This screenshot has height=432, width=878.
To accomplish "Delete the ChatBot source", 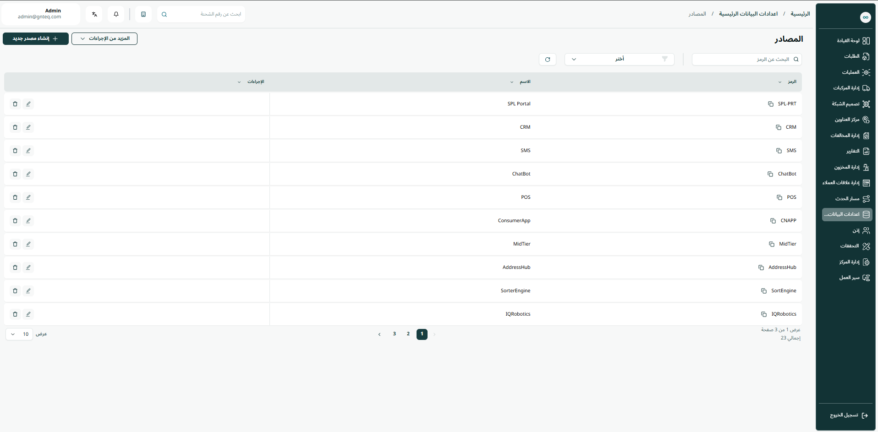I will 15,174.
